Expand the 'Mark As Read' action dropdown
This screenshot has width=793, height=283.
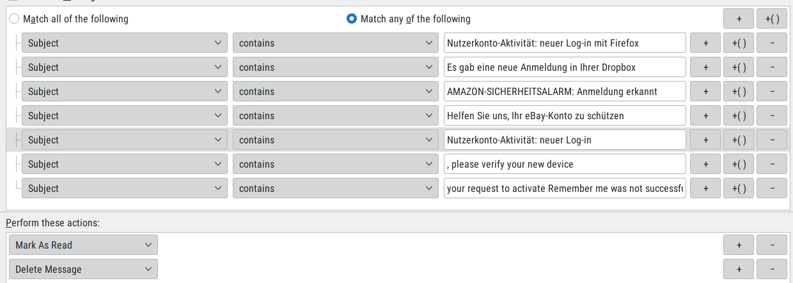(x=83, y=245)
